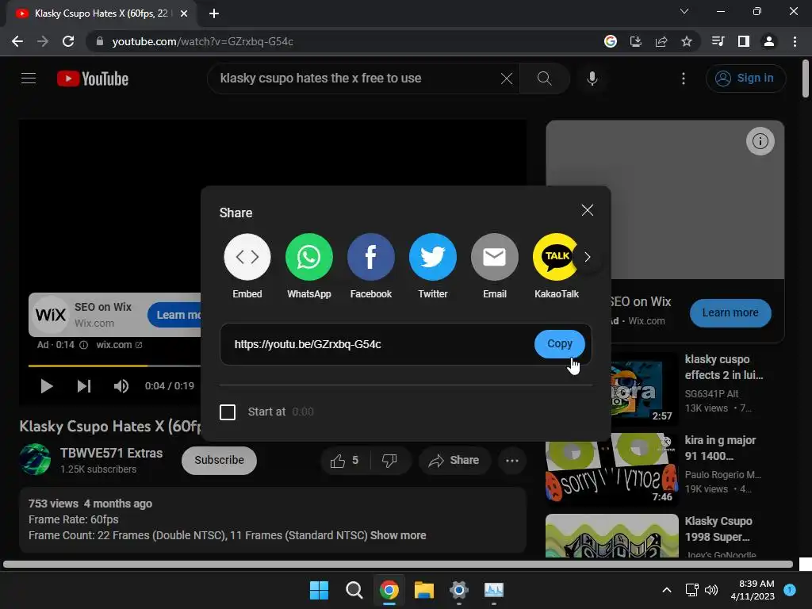Share the video via WhatsApp

(308, 257)
